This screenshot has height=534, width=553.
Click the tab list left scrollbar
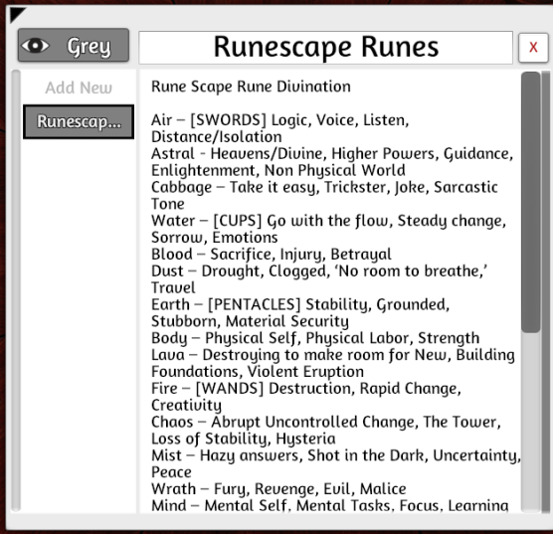pos(16,291)
